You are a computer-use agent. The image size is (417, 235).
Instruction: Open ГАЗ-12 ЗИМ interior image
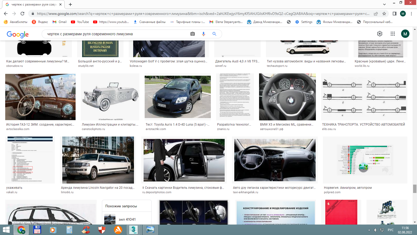coord(40,97)
